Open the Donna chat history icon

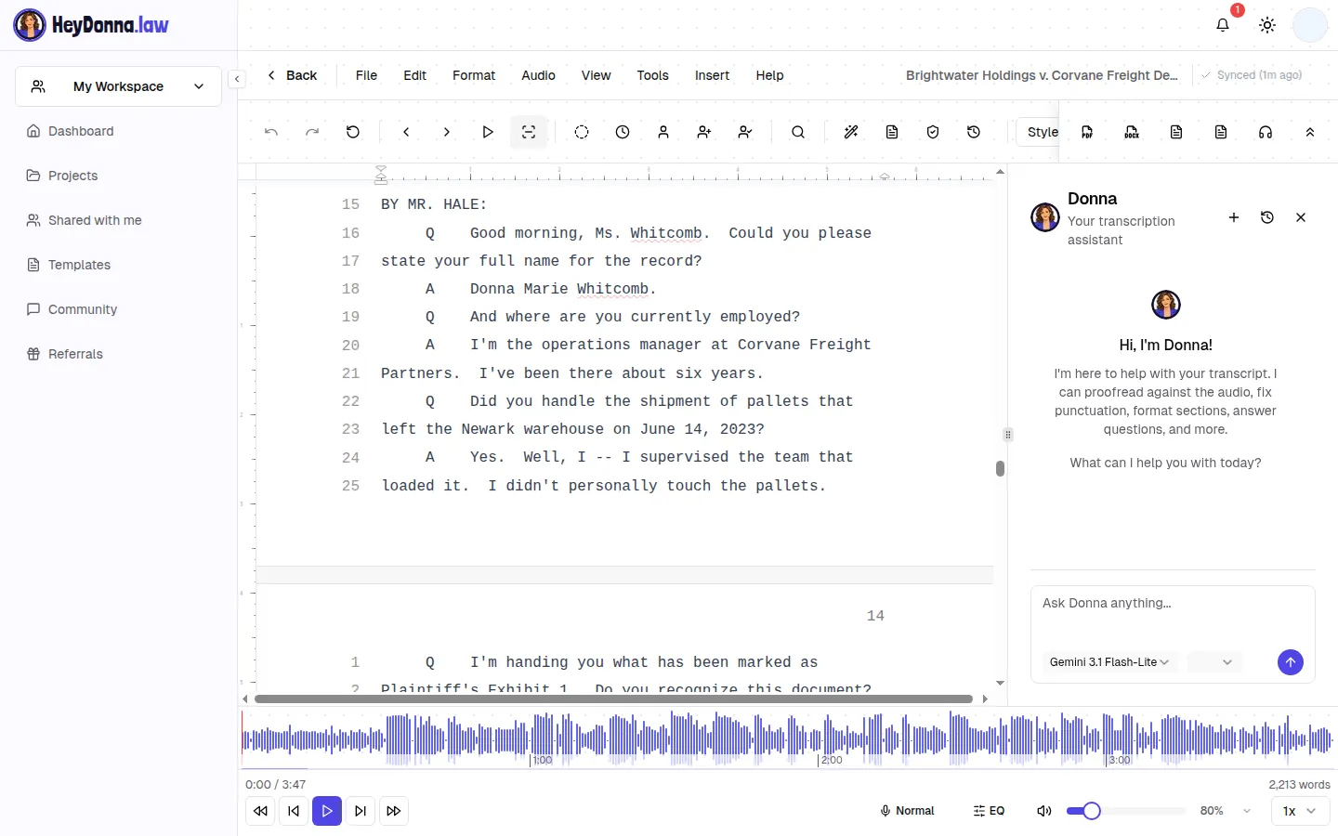1267,217
